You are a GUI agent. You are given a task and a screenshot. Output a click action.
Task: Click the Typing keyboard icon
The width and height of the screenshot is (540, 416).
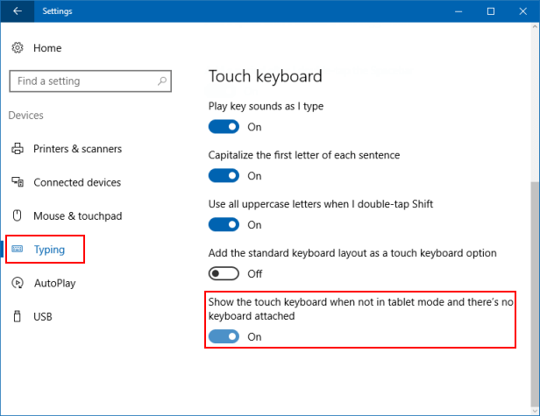18,249
